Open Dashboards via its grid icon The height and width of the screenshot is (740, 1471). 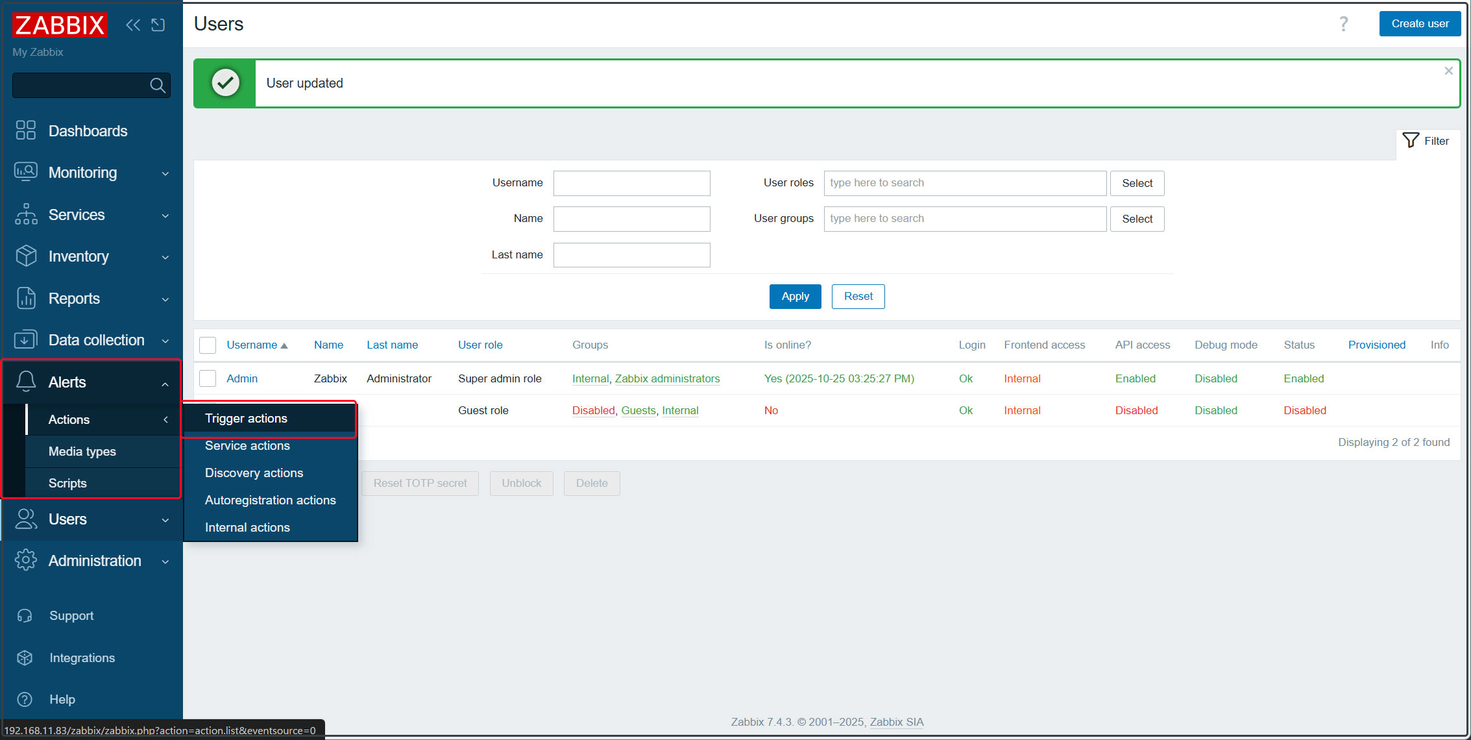coord(26,130)
